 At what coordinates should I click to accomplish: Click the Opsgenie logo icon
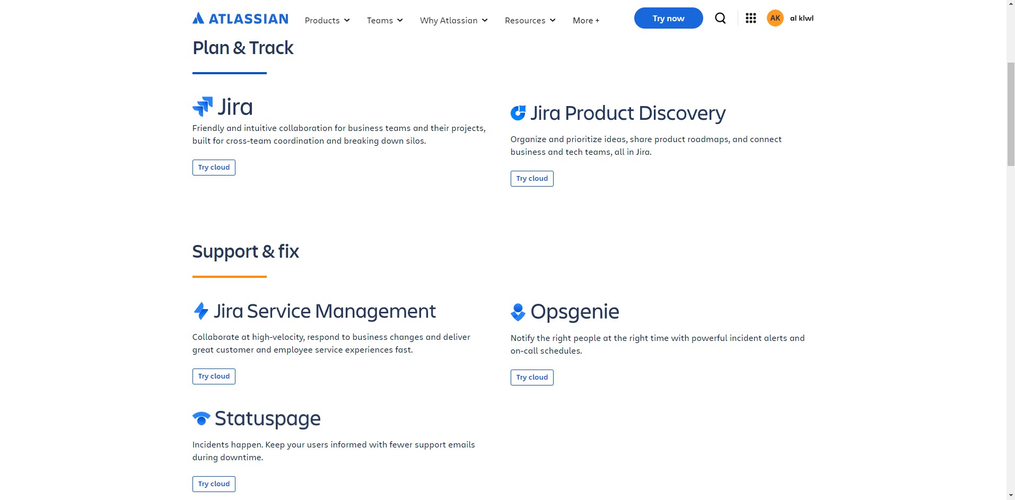518,312
